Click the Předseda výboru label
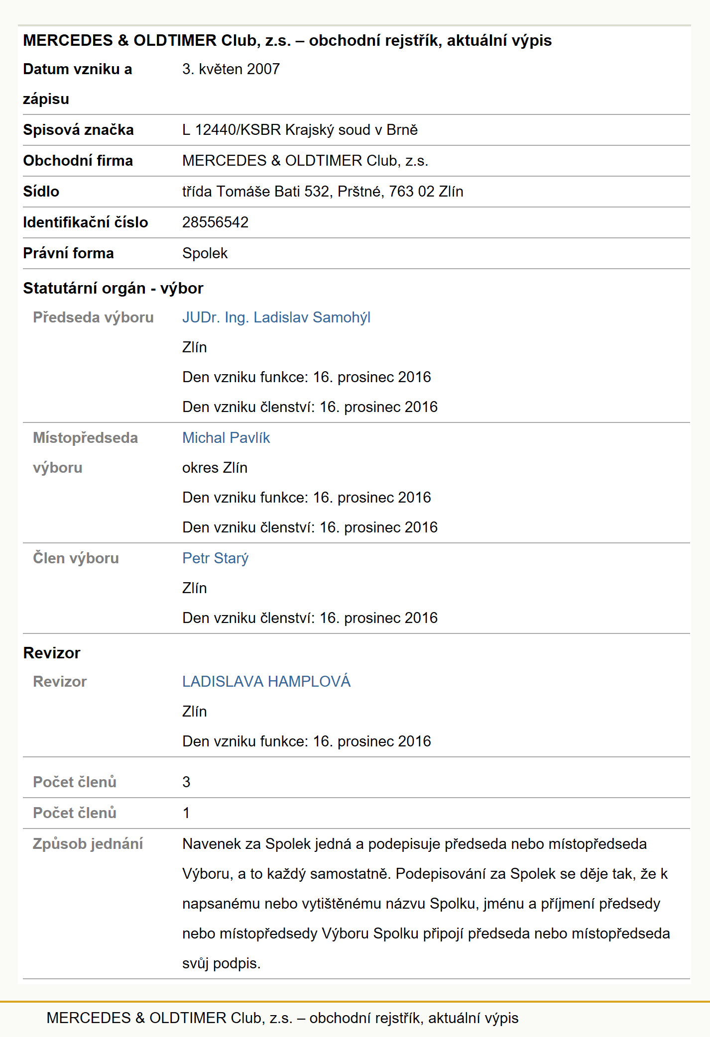Screen dimensions: 710x1037 (x=93, y=317)
